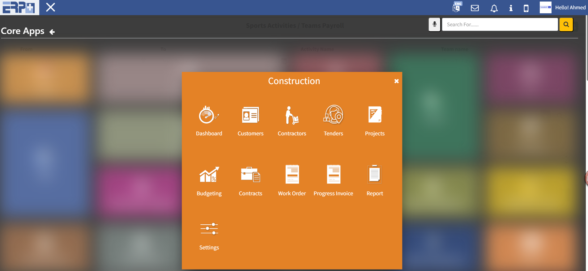Open the Progress Invoice icon

(333, 175)
